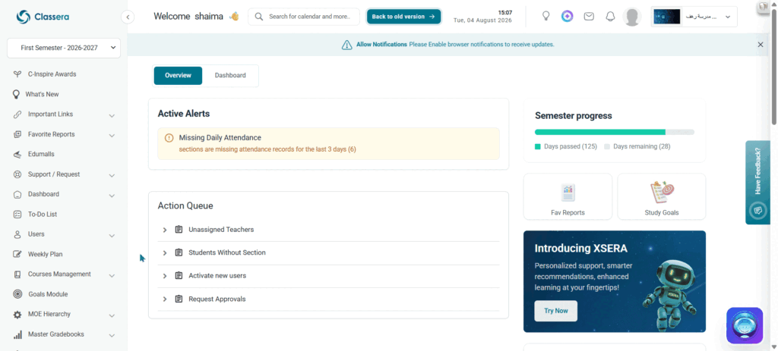Open the Missing Daily Attendance alert

[x=328, y=143]
